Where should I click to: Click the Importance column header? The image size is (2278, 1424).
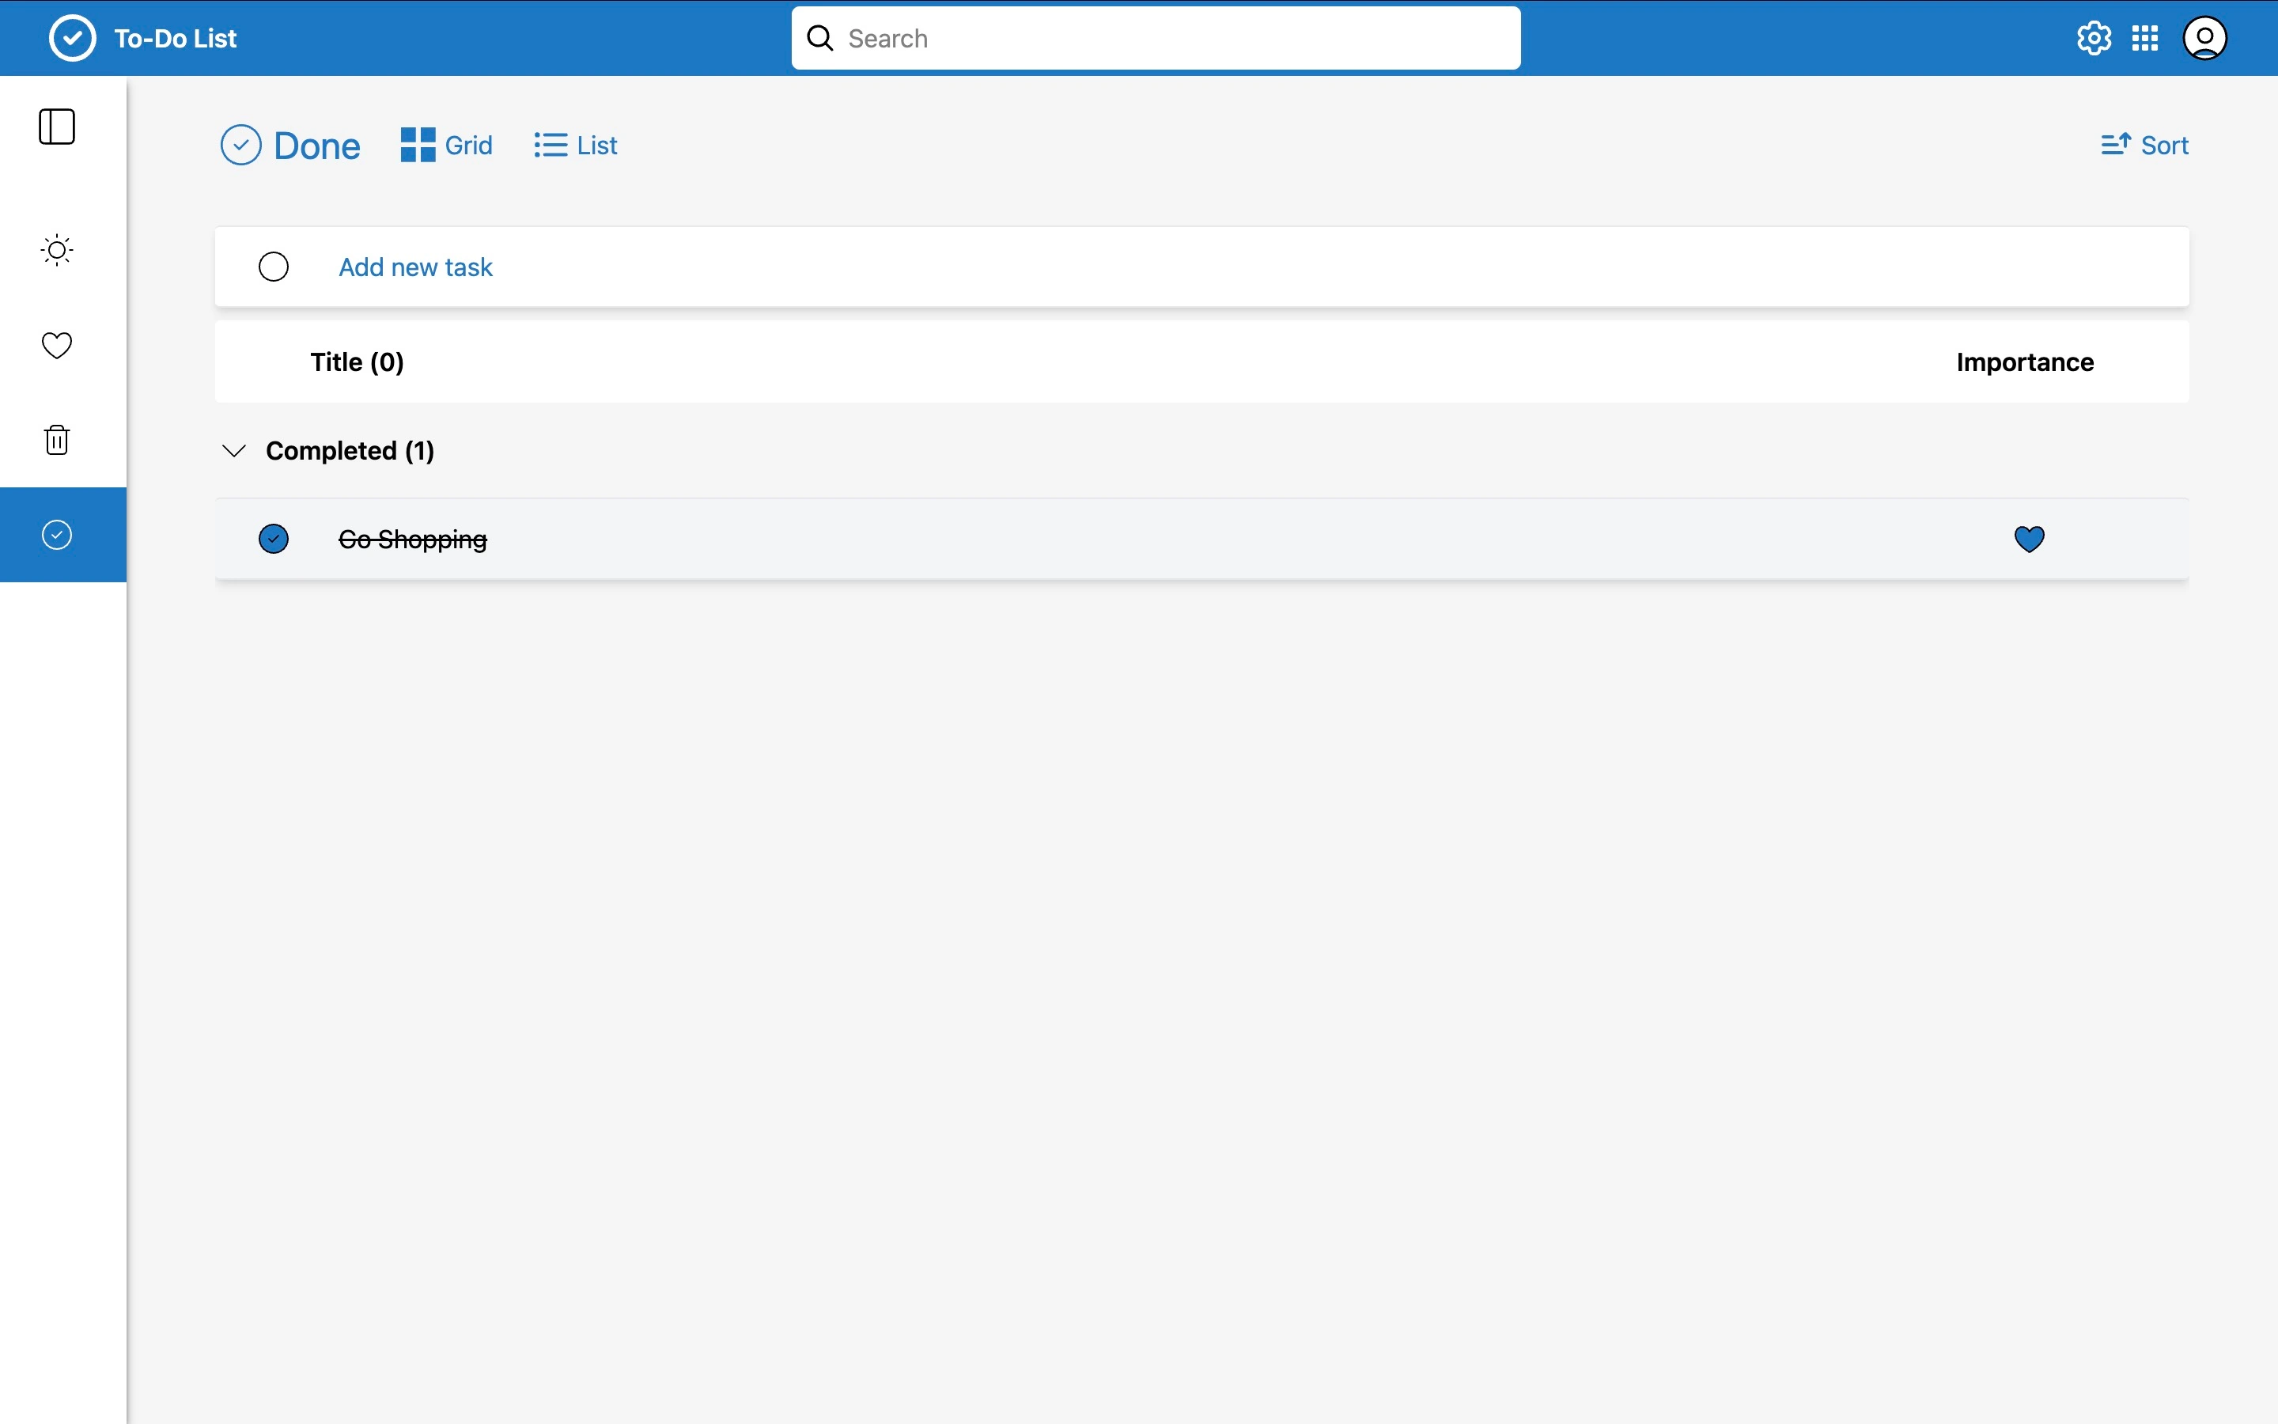(x=2025, y=362)
